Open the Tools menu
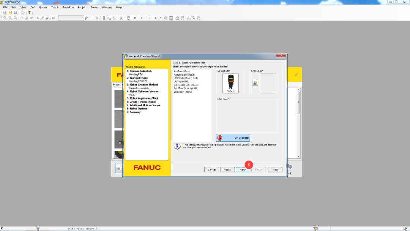The height and width of the screenshot is (231, 410). point(94,7)
